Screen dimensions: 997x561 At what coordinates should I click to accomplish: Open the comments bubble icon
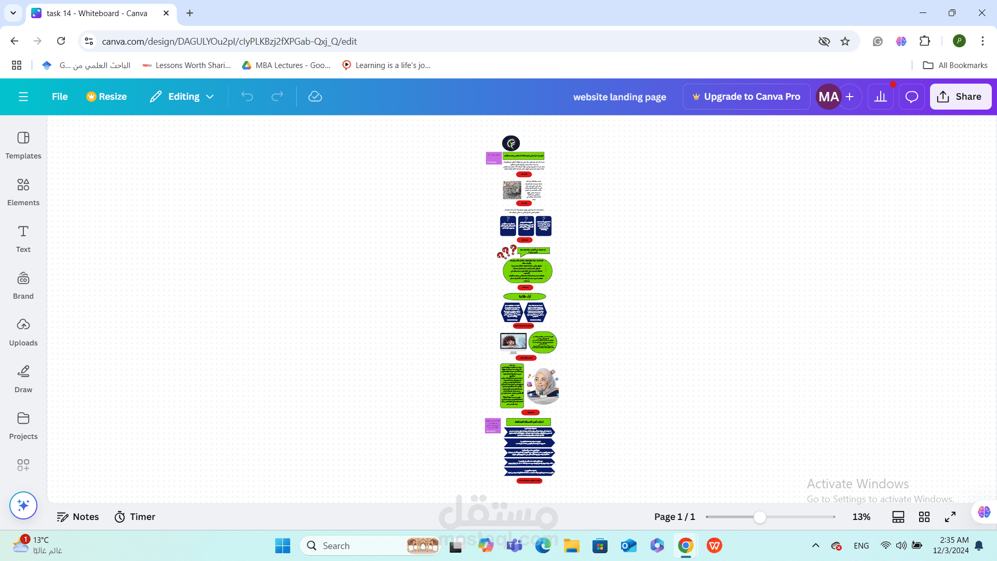click(x=912, y=97)
